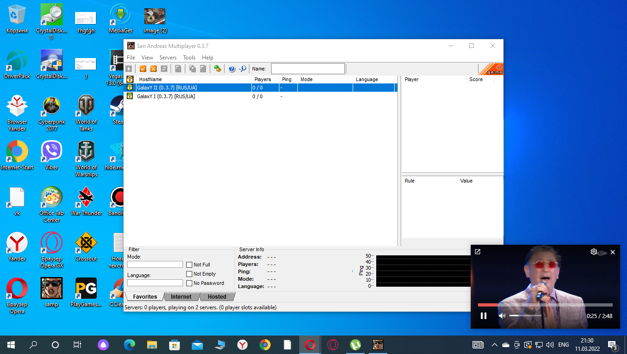Open the MediaGet desktop icon
The width and height of the screenshot is (627, 354).
[x=120, y=19]
